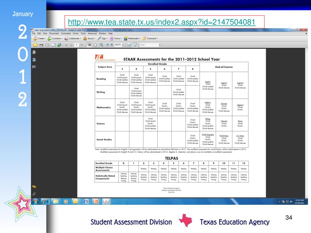The width and height of the screenshot is (311, 233).
Task: Go to next page with down arrow
Action: [71, 45]
